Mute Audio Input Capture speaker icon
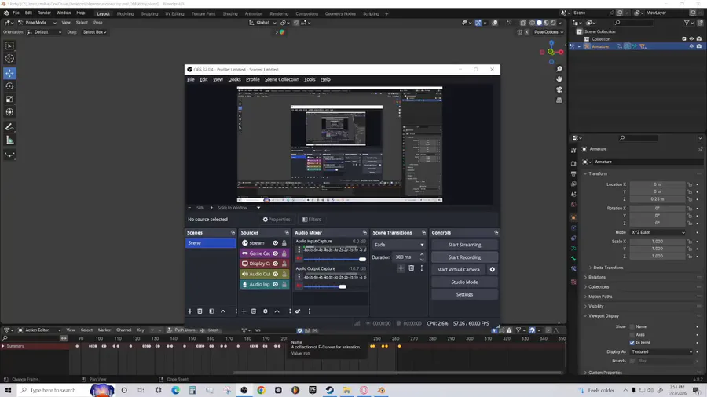This screenshot has height=397, width=707. (299, 259)
